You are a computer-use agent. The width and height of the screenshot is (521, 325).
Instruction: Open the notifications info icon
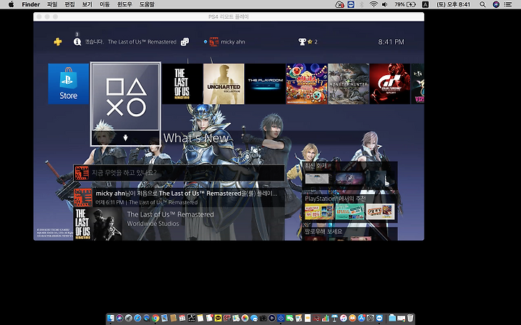pos(77,42)
